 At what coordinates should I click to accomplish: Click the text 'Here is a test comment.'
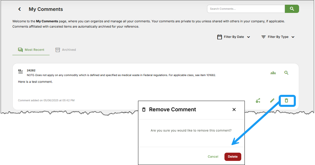click(35, 82)
